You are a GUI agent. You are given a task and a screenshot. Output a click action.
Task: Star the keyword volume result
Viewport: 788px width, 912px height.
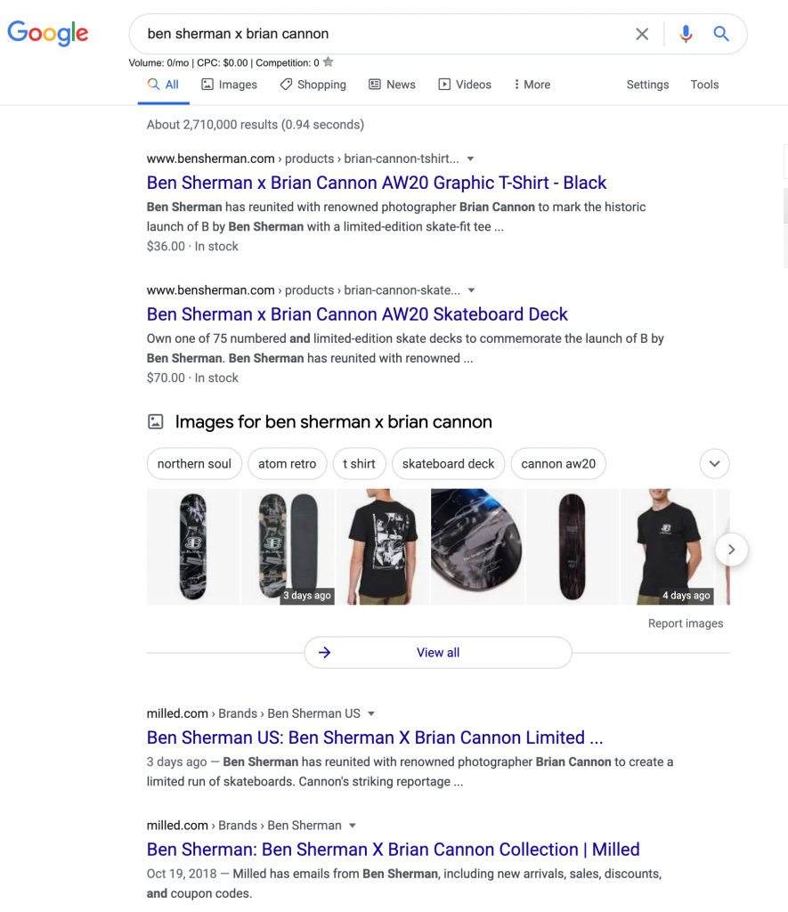coord(329,61)
